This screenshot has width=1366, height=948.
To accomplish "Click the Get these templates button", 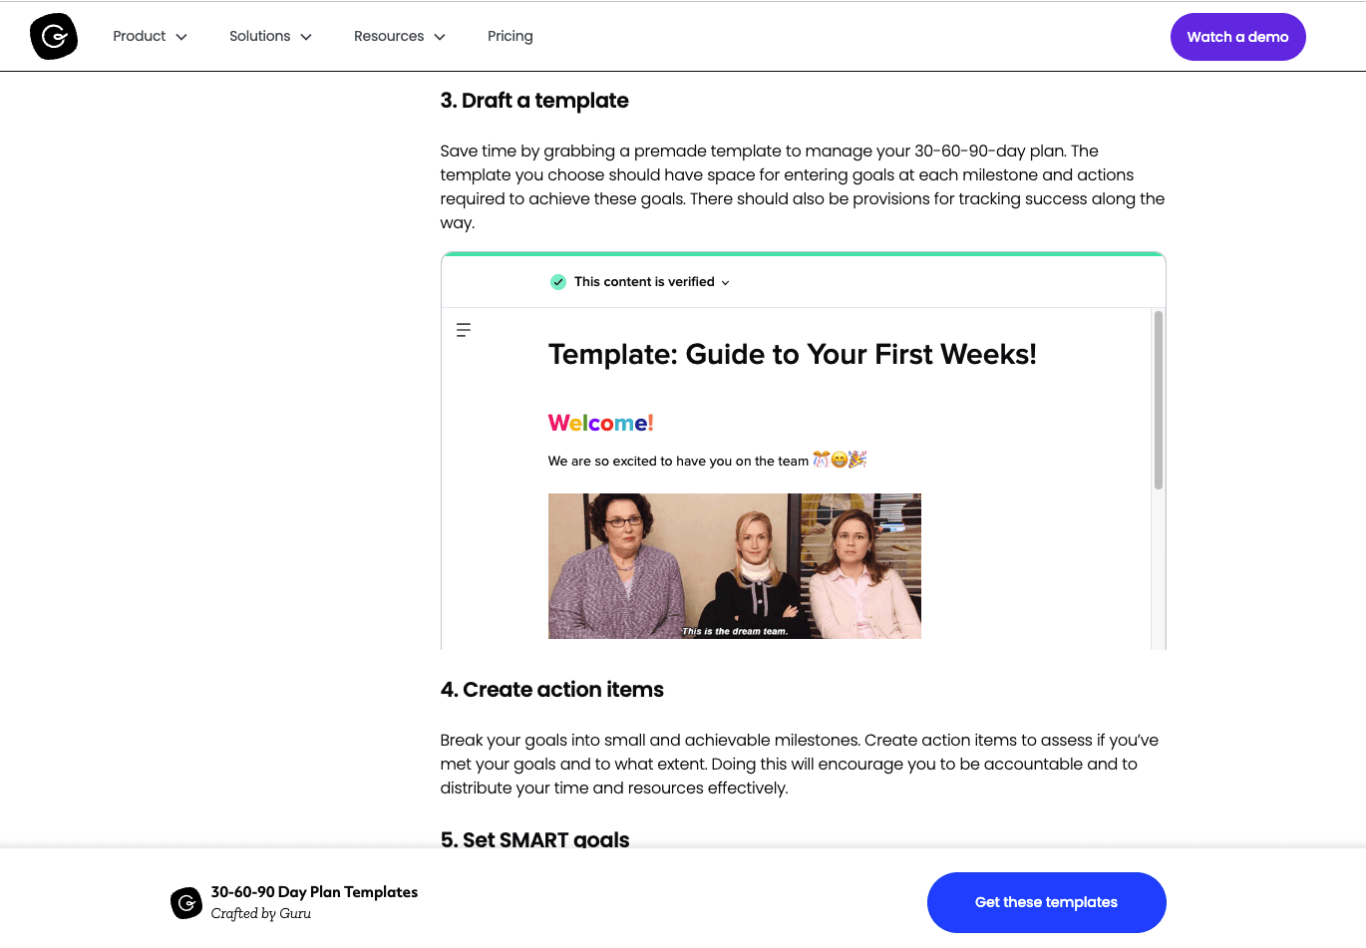I will click(x=1046, y=902).
